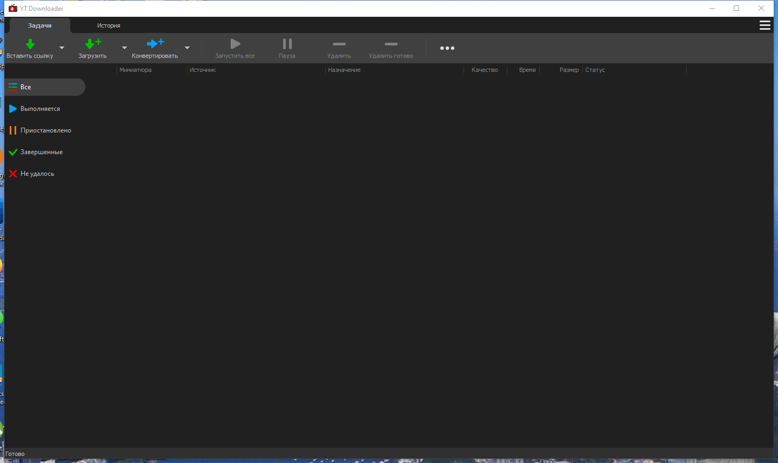Click the Конвертировать blue arrow icon
Screen dimensions: 778x463
pos(155,43)
